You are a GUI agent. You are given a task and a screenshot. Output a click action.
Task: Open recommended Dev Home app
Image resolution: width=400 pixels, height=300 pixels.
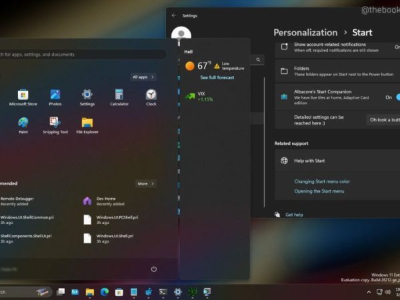pyautogui.click(x=103, y=201)
